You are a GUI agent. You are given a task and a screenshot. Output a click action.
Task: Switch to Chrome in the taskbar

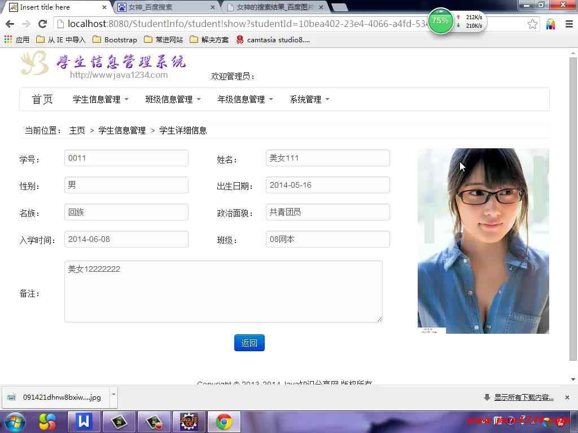pos(224,422)
